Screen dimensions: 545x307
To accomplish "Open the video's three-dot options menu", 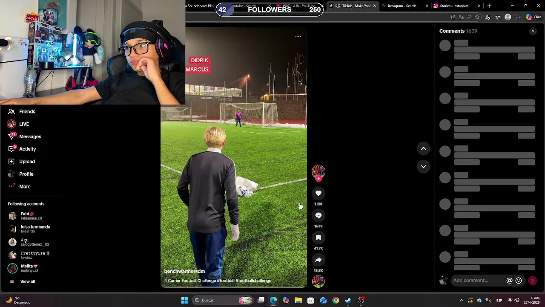I will [298, 36].
